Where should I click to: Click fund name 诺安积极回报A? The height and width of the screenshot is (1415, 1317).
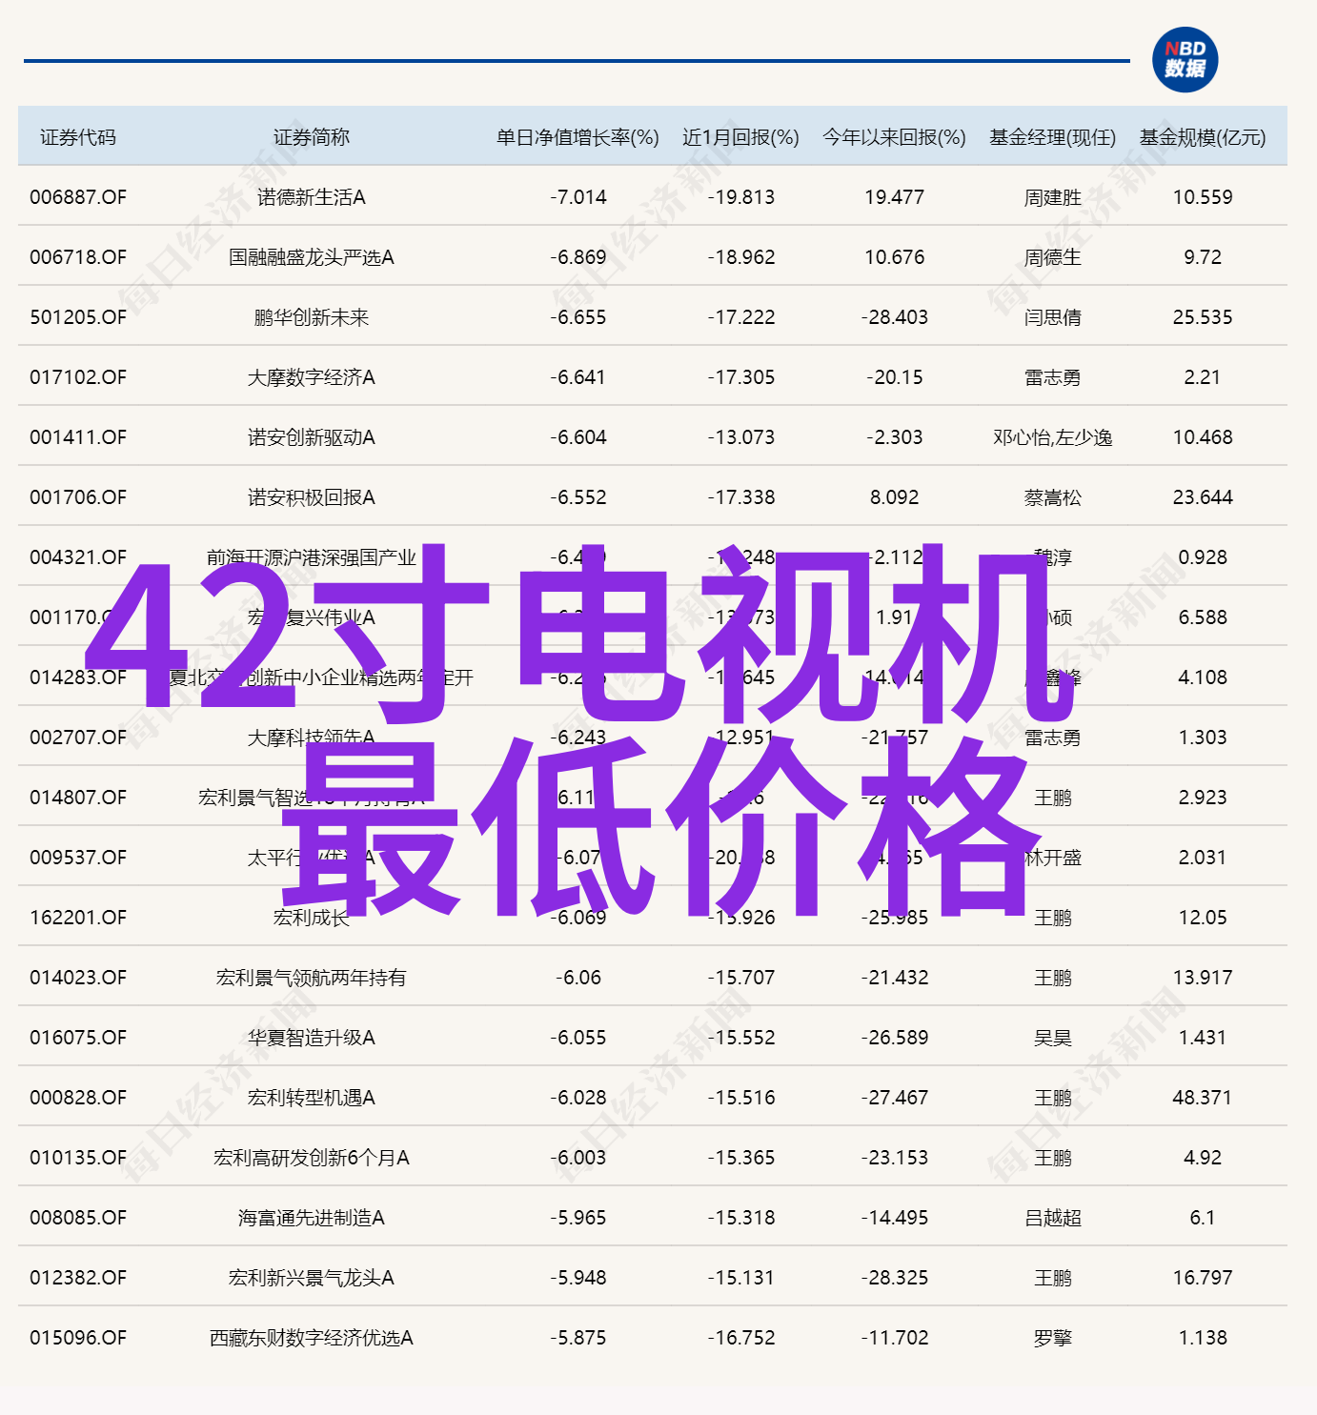pyautogui.click(x=312, y=497)
